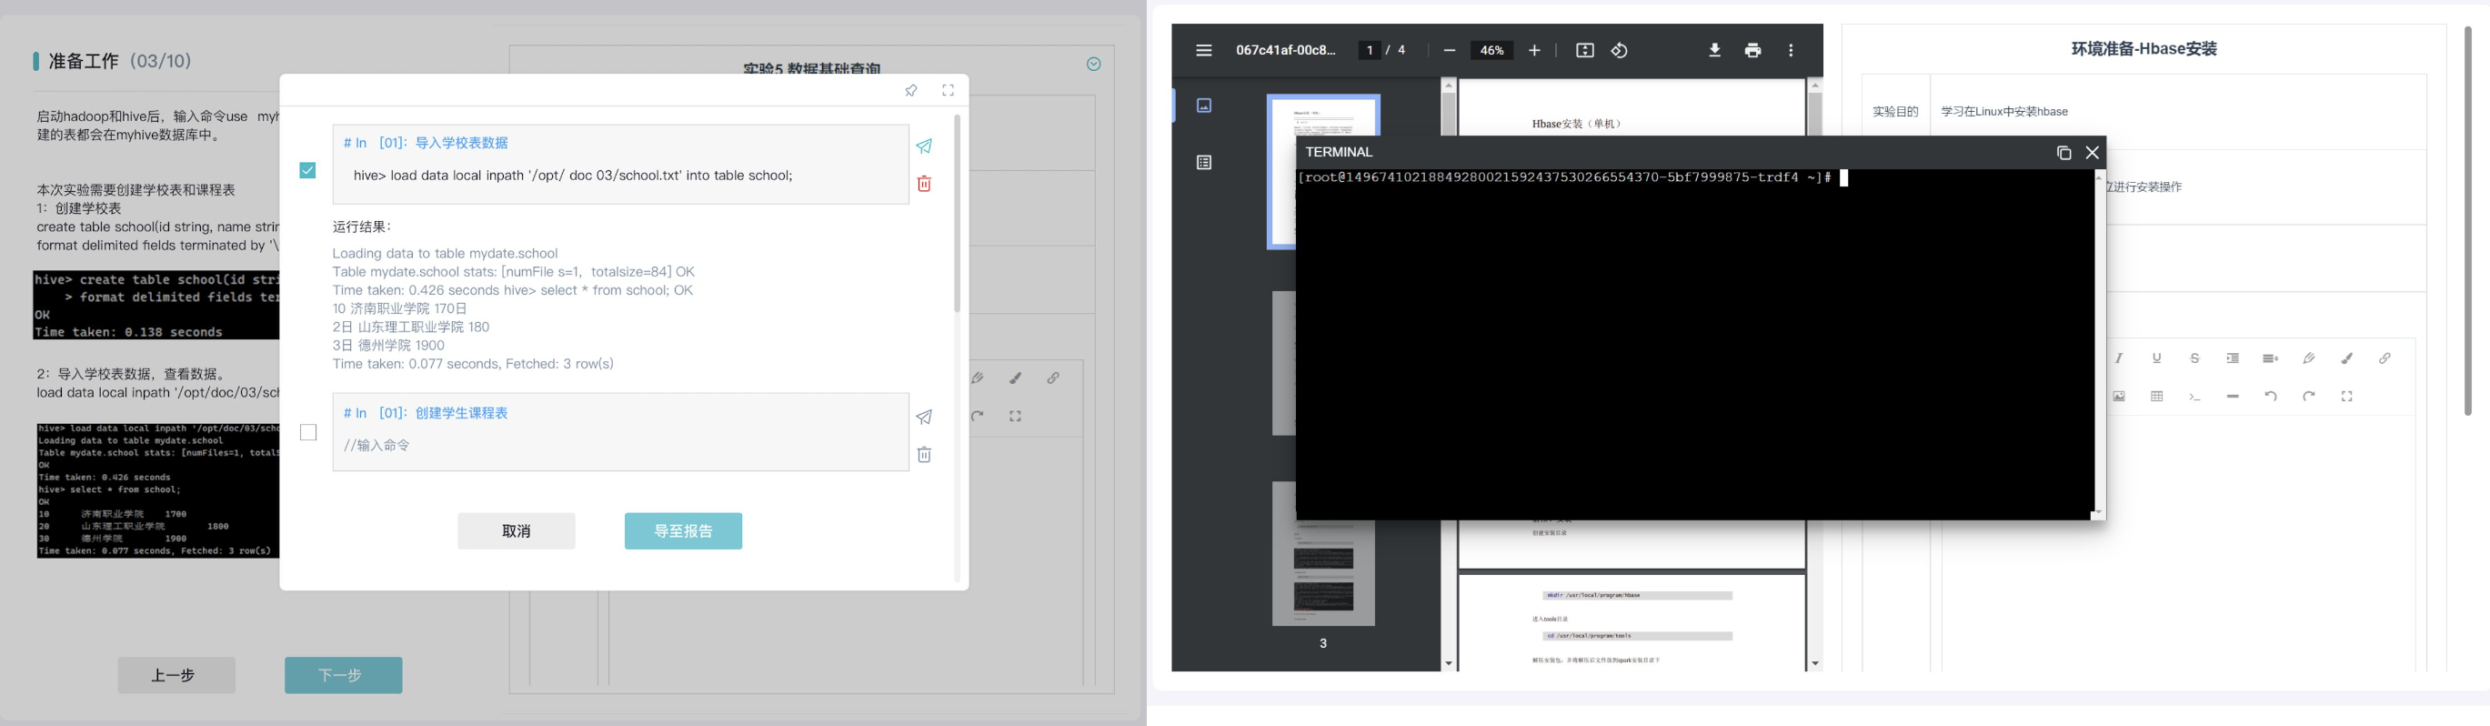Open the PDF viewer more-actions menu
Viewport: 2490px width, 726px height.
click(x=1792, y=50)
